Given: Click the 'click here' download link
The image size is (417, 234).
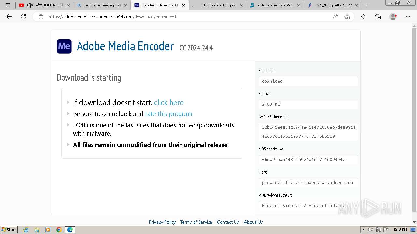Looking at the screenshot, I should [x=169, y=102].
